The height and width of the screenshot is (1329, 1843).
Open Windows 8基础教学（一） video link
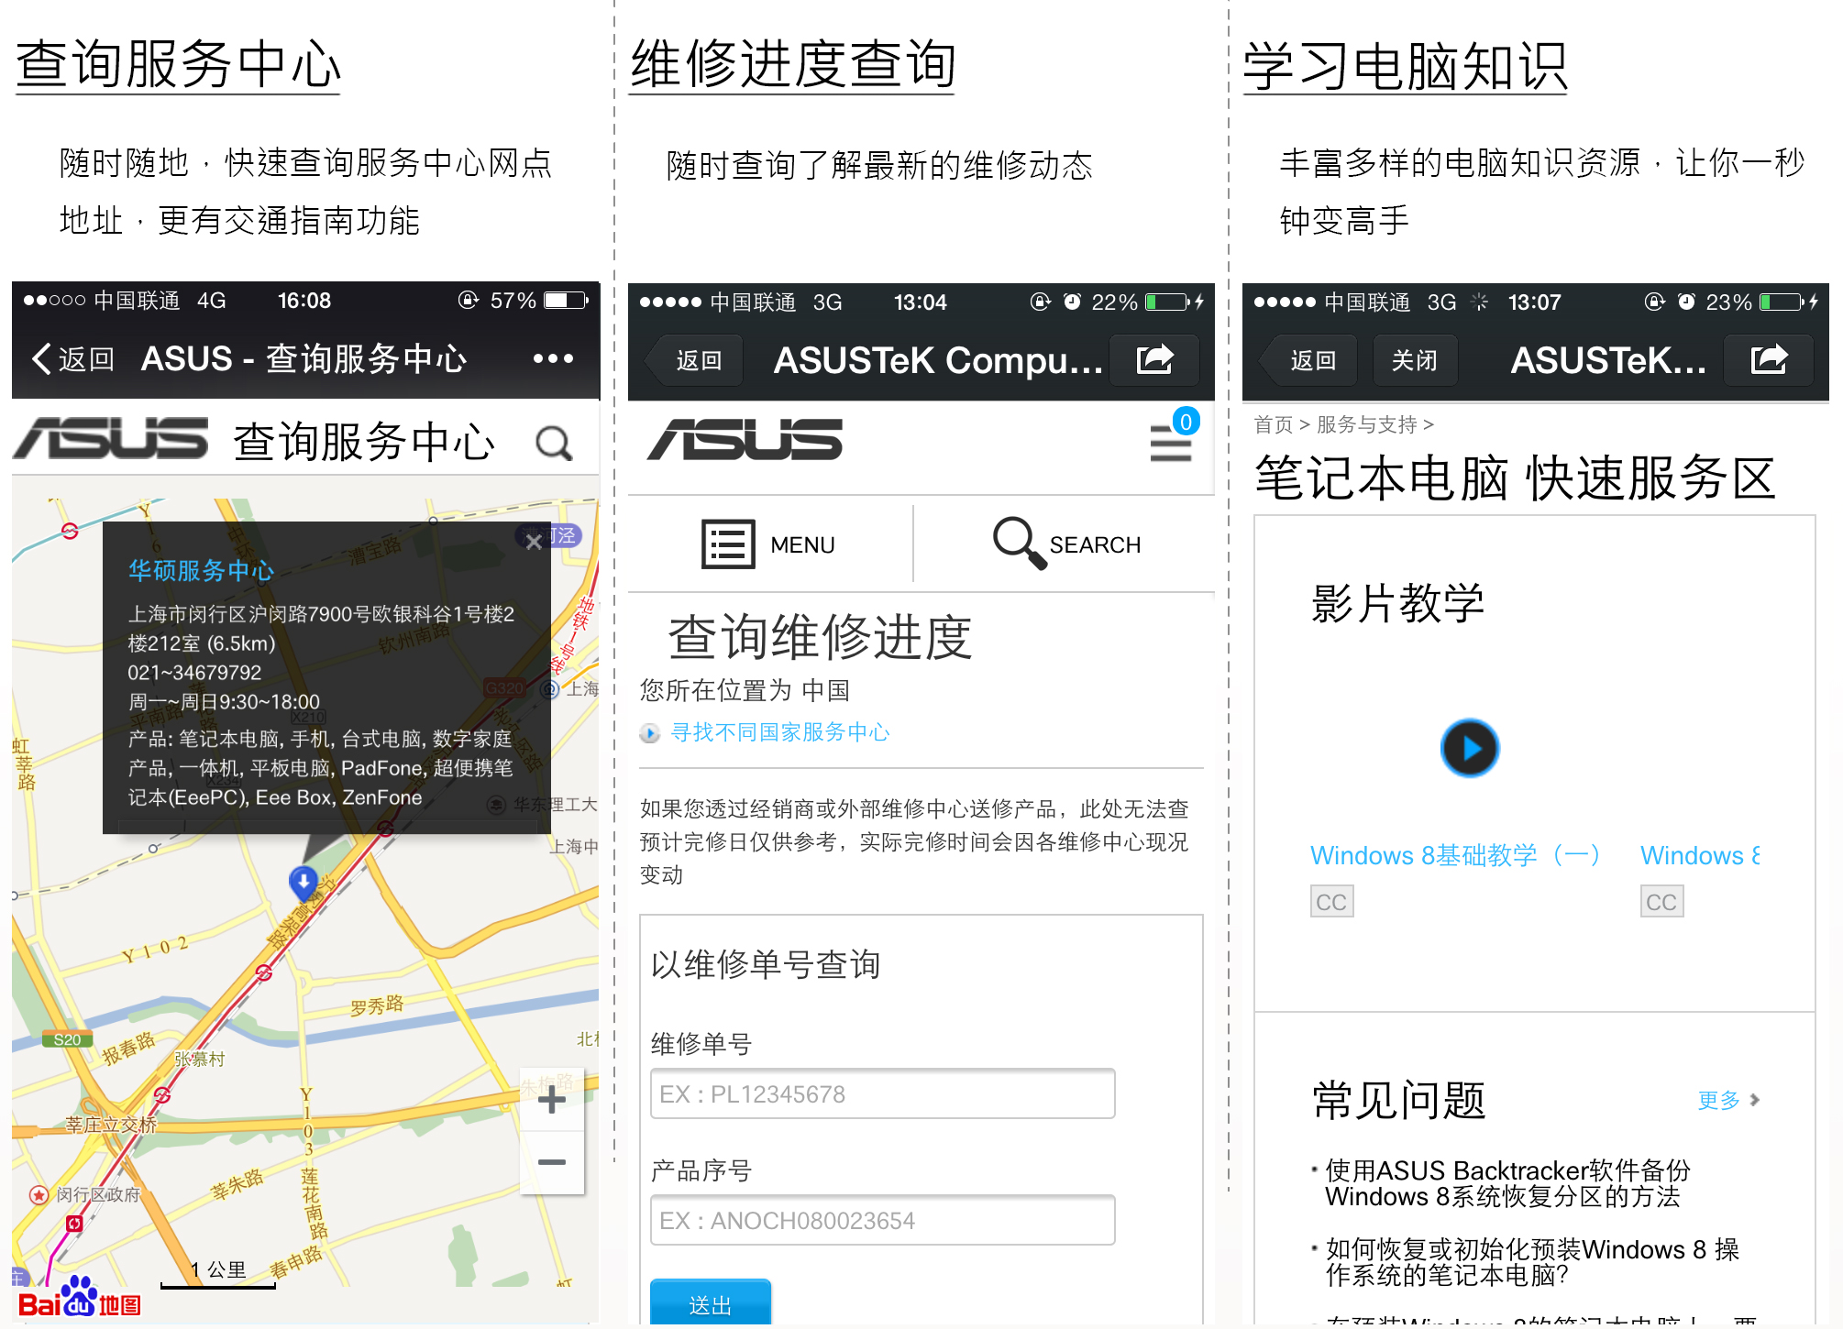tap(1454, 855)
